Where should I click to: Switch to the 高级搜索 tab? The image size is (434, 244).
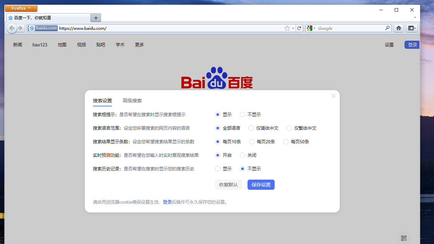(132, 101)
